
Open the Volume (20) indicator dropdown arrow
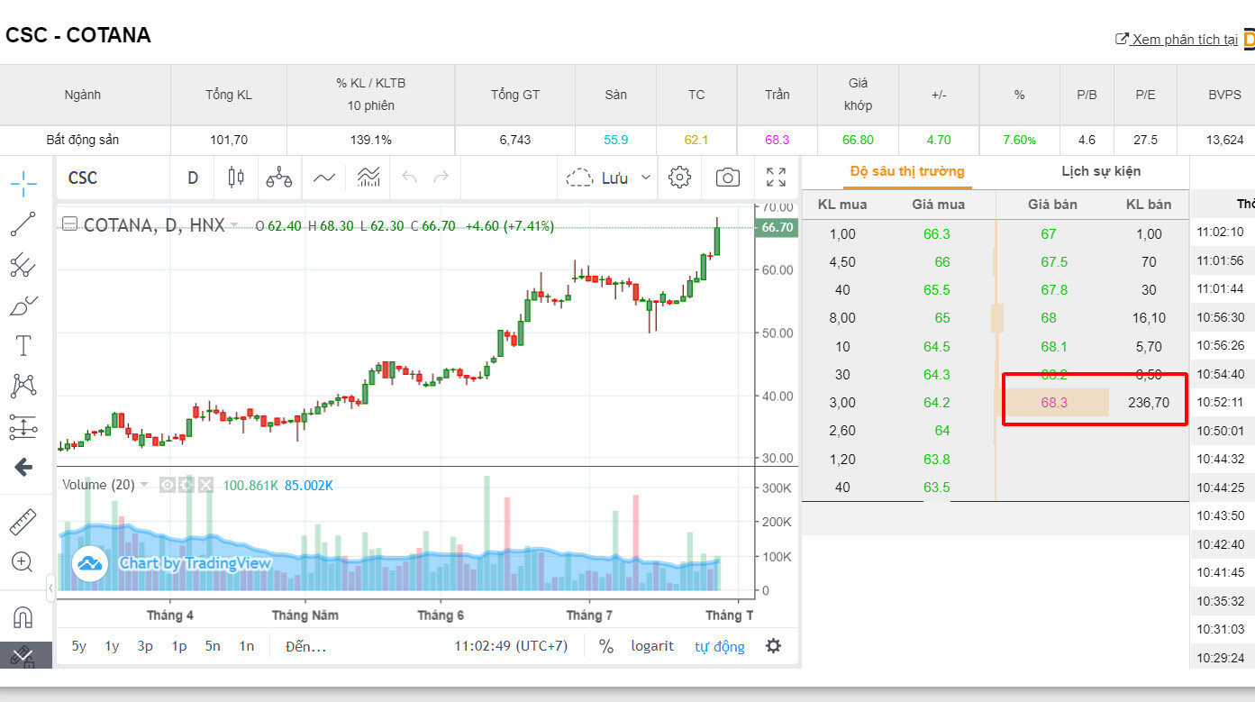[144, 486]
